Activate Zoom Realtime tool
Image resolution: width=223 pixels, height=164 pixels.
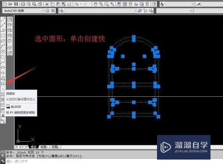pos(101,4)
